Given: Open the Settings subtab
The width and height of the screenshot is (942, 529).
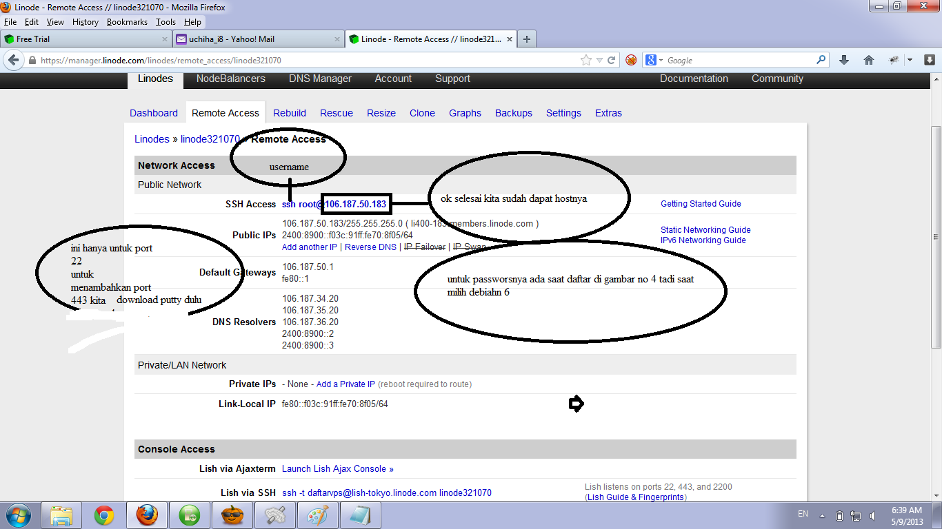Looking at the screenshot, I should (x=563, y=113).
